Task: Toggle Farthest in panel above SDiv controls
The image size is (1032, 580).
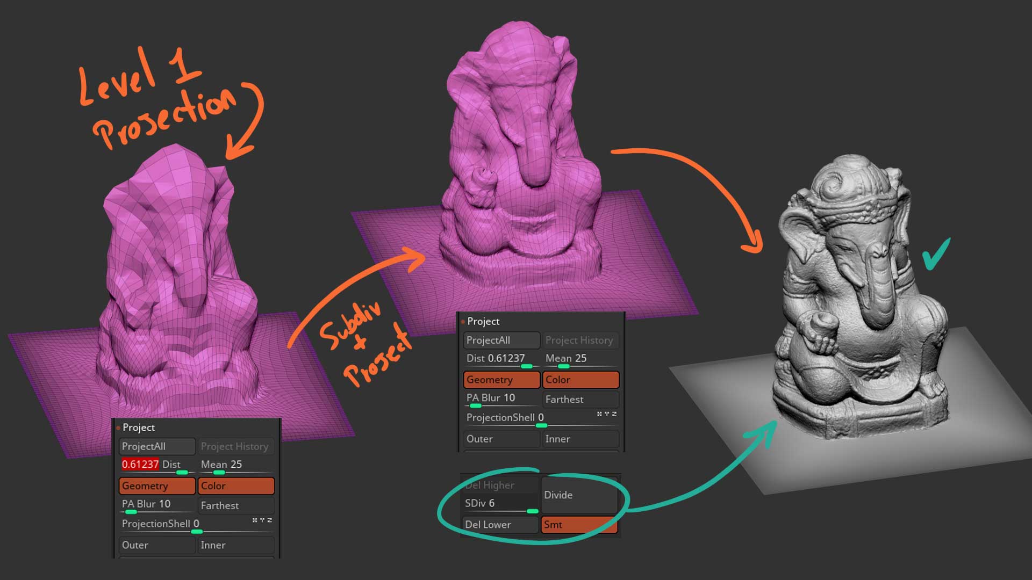Action: tap(580, 399)
